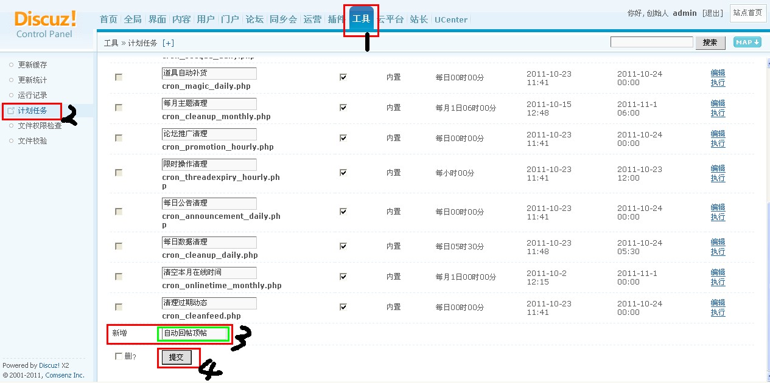Click 执行 for the 每日公告清理 task
The image size is (770, 383).
pos(718,217)
